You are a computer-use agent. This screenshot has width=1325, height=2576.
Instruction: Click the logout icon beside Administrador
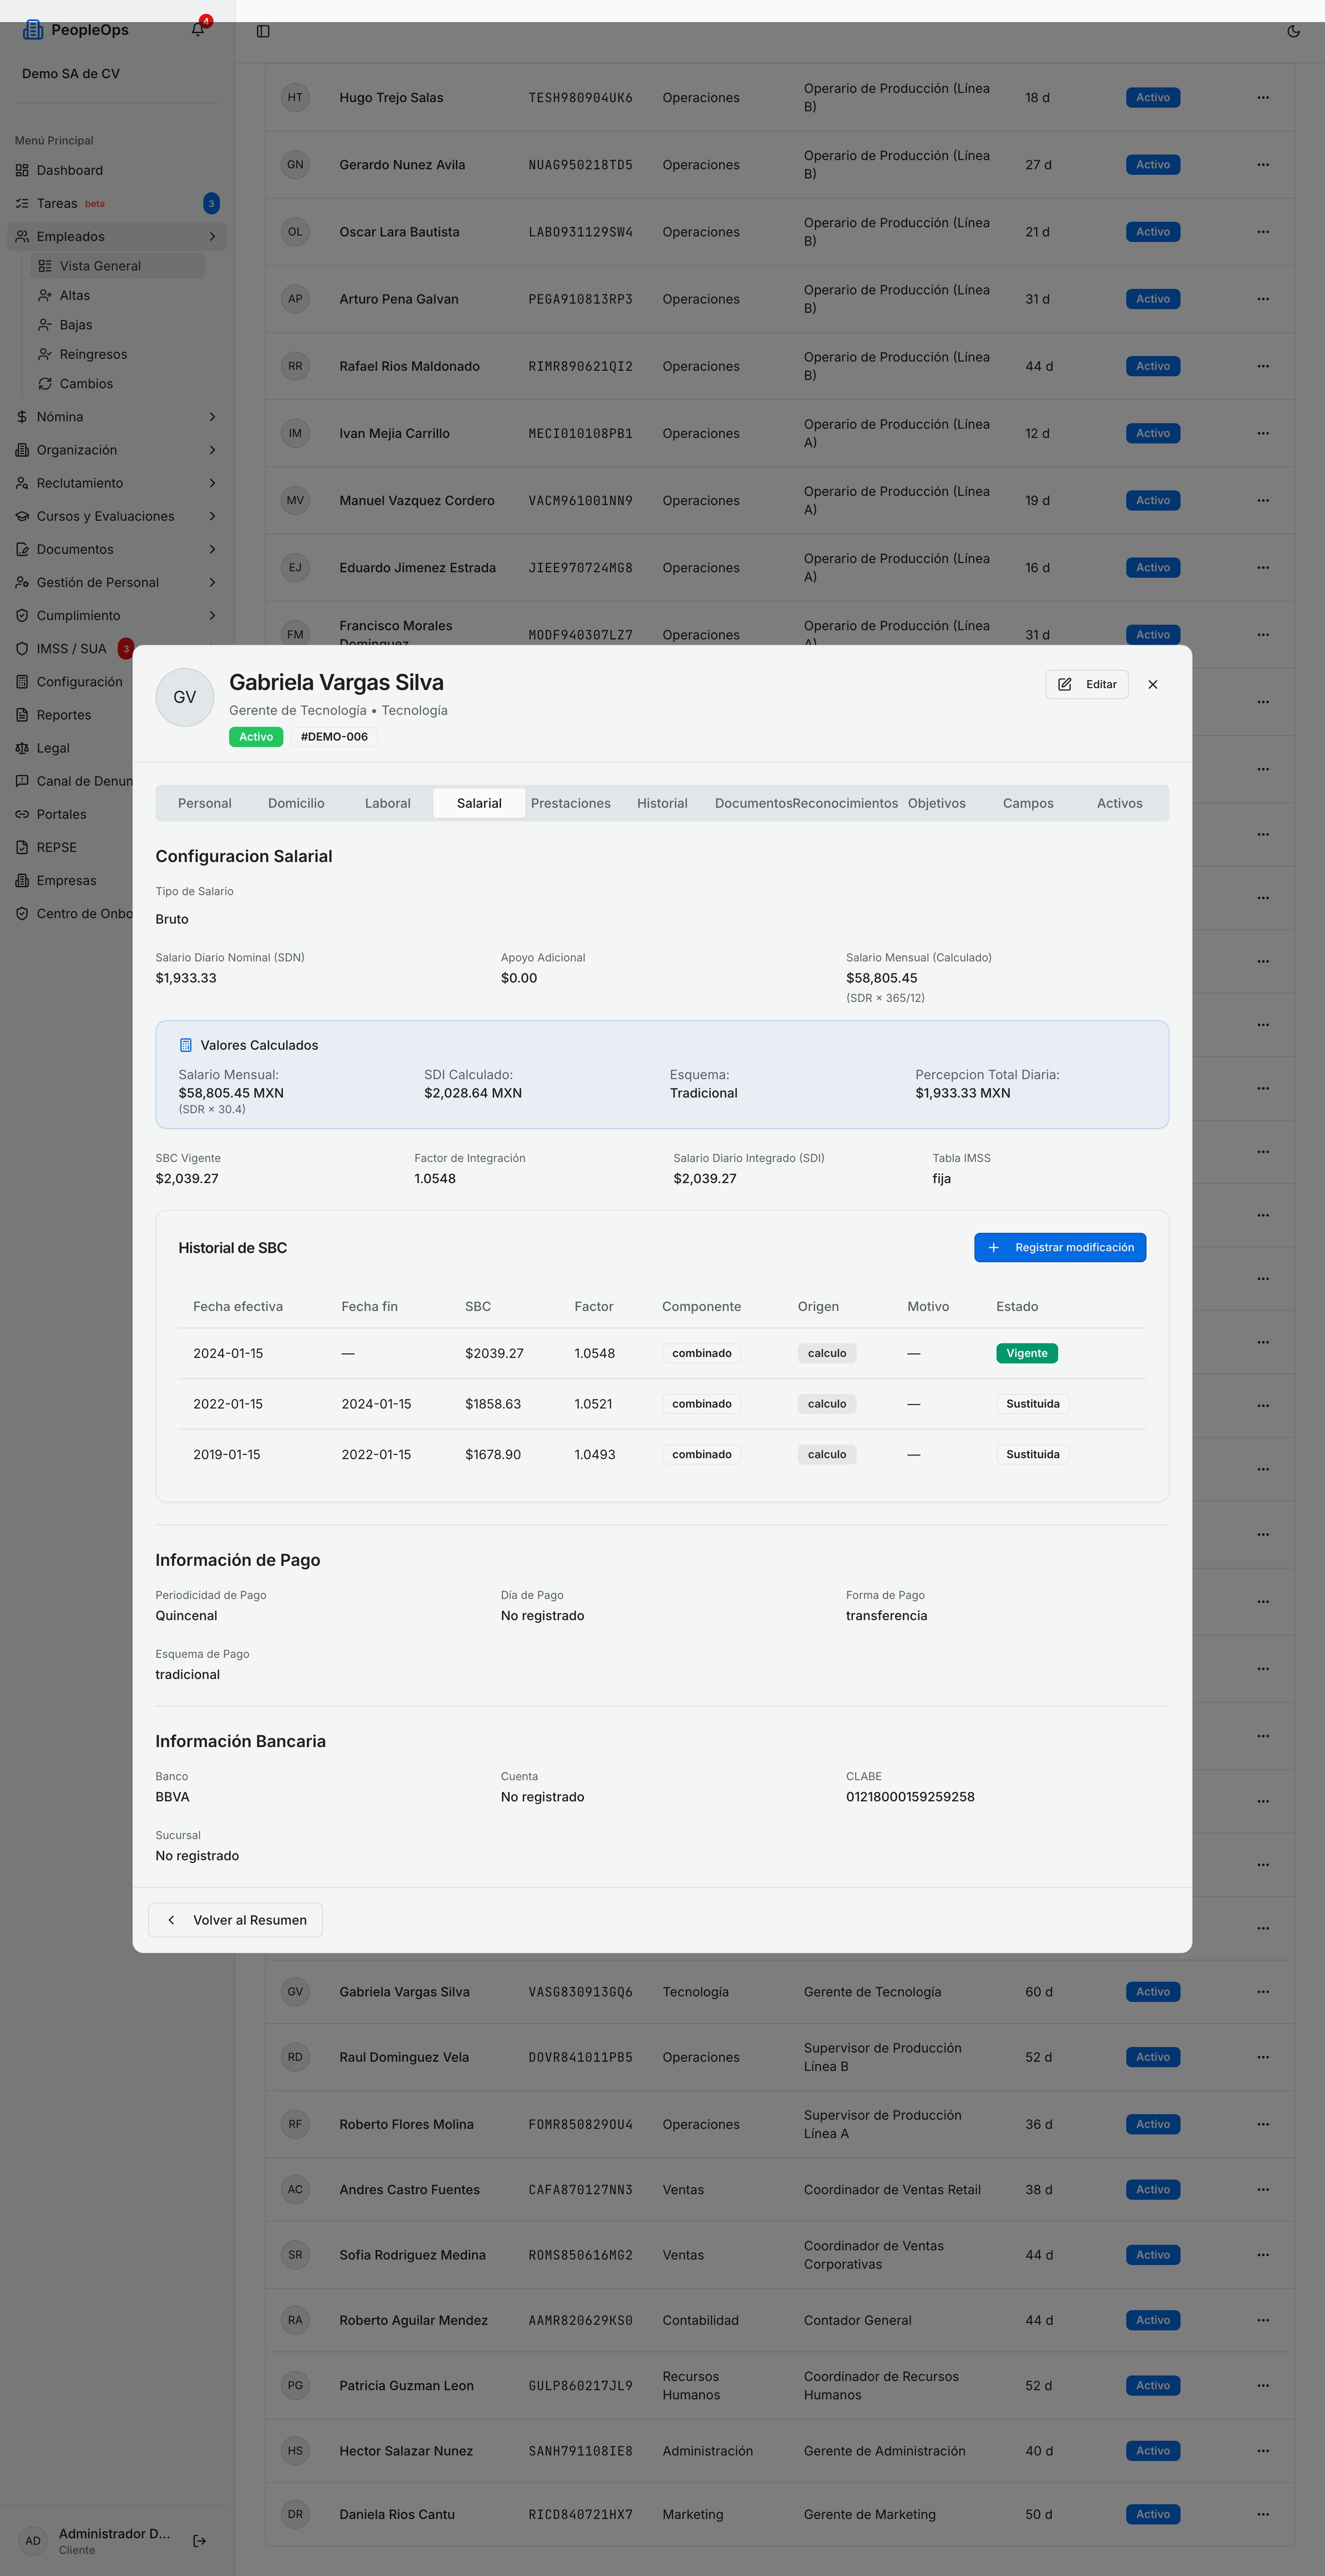[200, 2540]
